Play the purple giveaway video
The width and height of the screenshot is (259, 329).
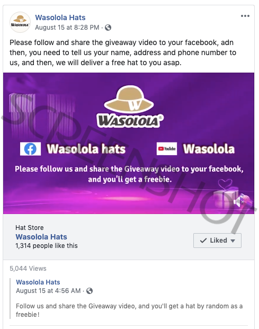129,143
